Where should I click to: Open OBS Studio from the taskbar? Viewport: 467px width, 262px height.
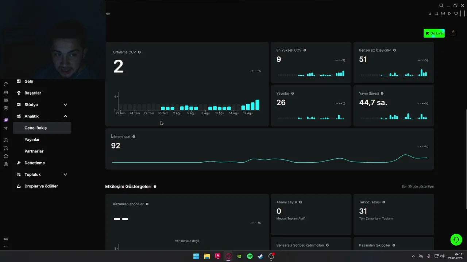coord(271,256)
